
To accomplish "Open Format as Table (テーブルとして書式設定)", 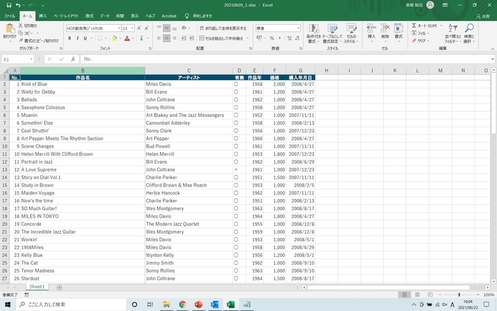I will pos(332,34).
